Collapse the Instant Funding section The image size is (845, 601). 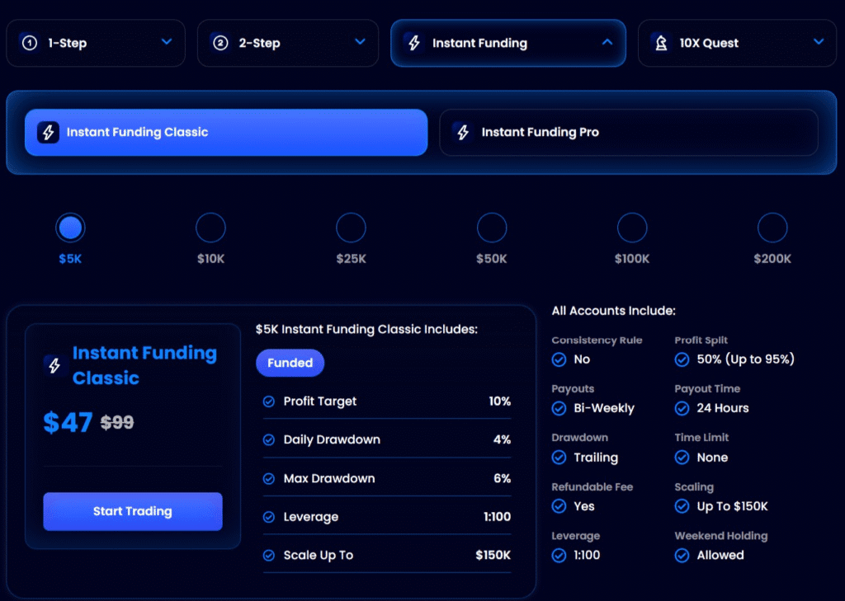point(608,43)
